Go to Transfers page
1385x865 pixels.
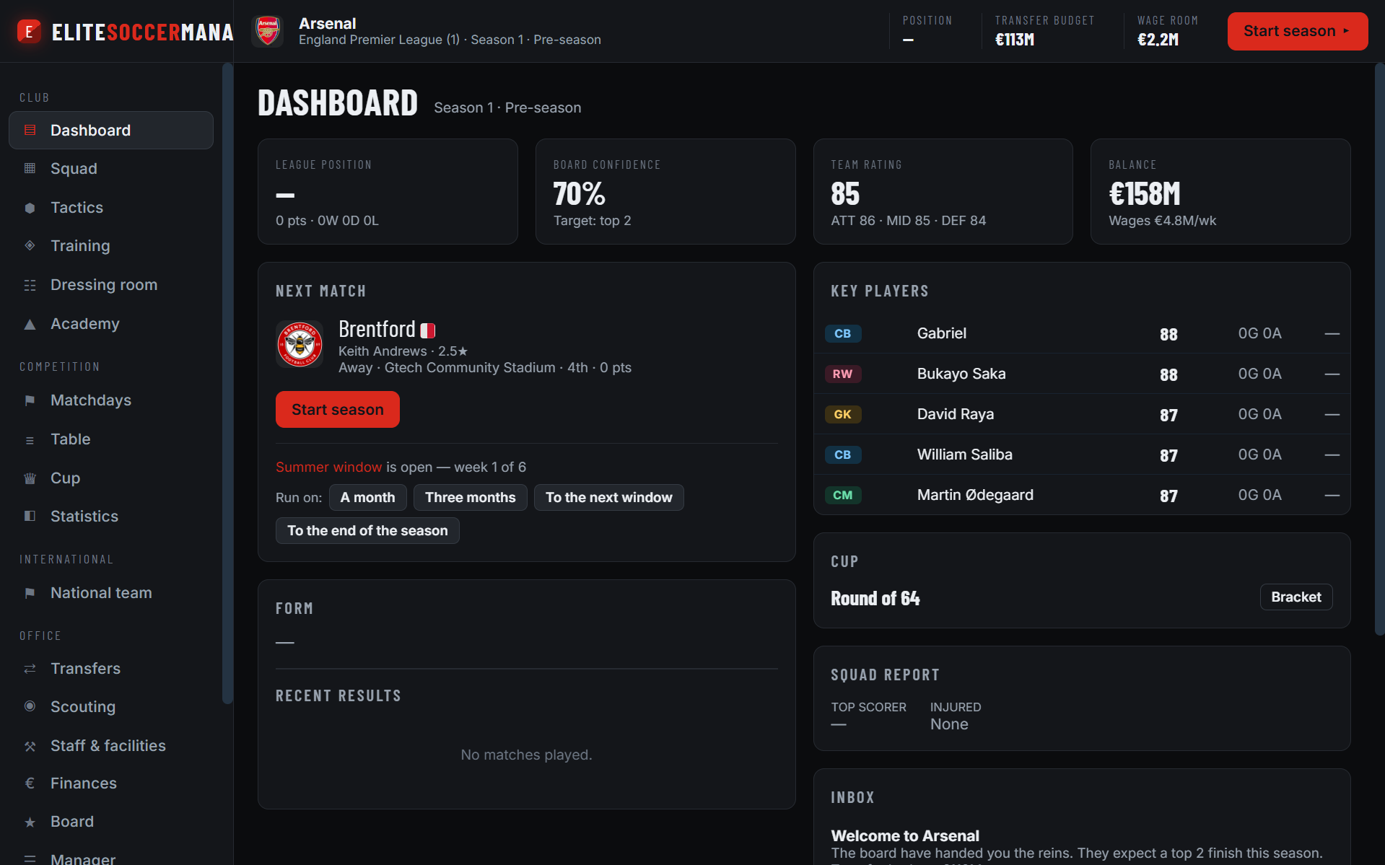(x=111, y=669)
